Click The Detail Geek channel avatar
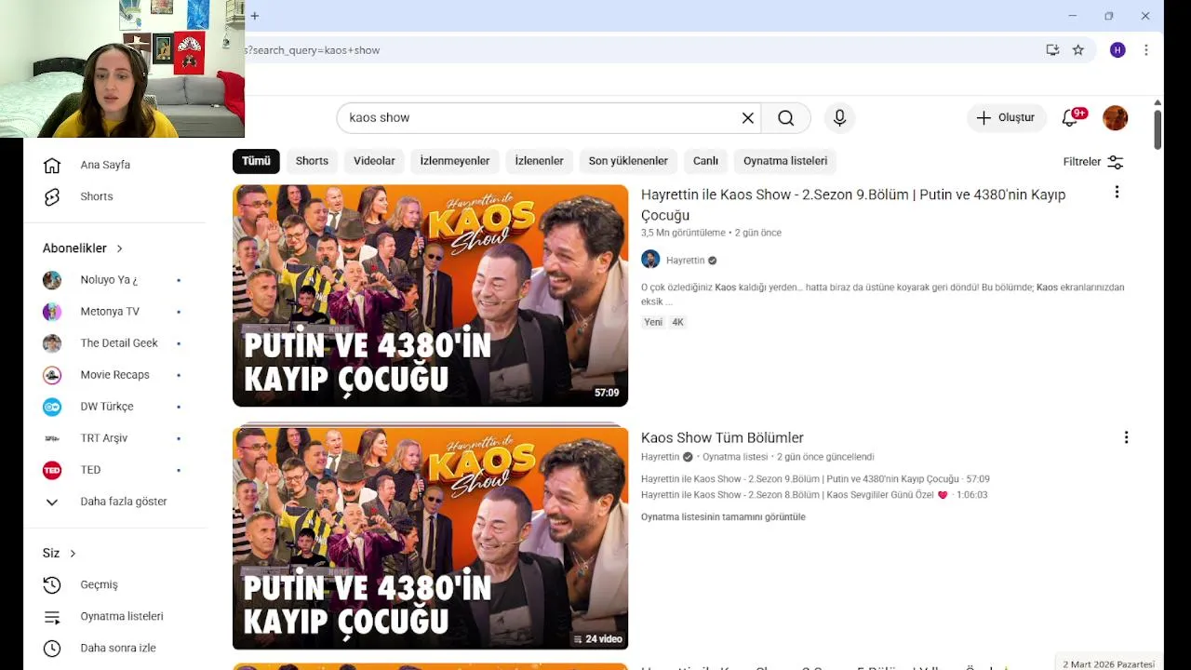The width and height of the screenshot is (1191, 670). click(52, 343)
